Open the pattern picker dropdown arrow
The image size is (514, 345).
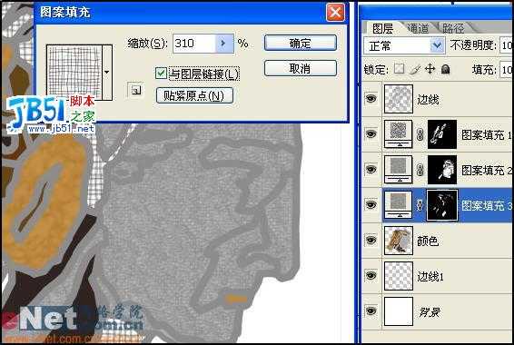107,72
